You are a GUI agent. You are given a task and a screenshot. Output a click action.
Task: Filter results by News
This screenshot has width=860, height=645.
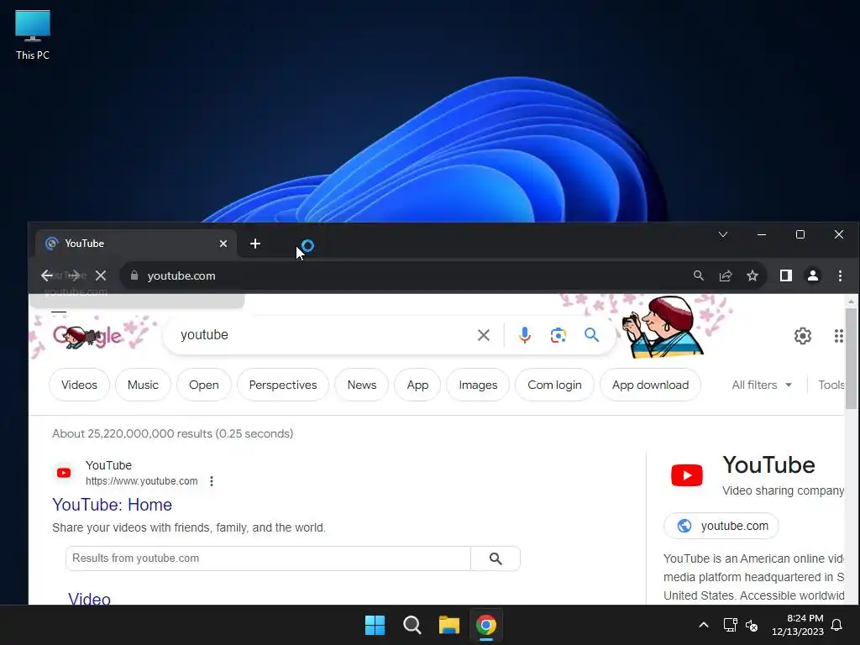coord(361,385)
